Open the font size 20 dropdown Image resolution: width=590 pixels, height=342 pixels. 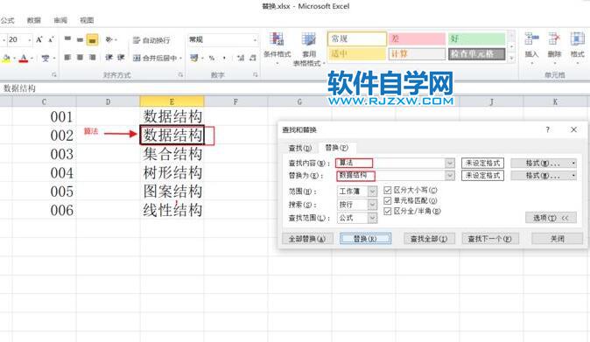pyautogui.click(x=30, y=39)
